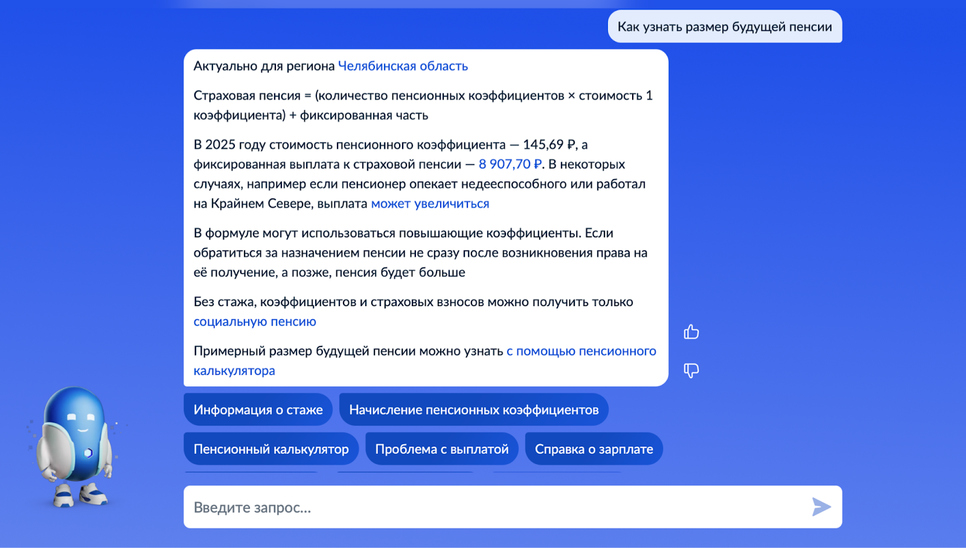Viewport: 966px width, 548px height.
Task: Click the thumbs down dislike icon
Action: [x=691, y=370]
